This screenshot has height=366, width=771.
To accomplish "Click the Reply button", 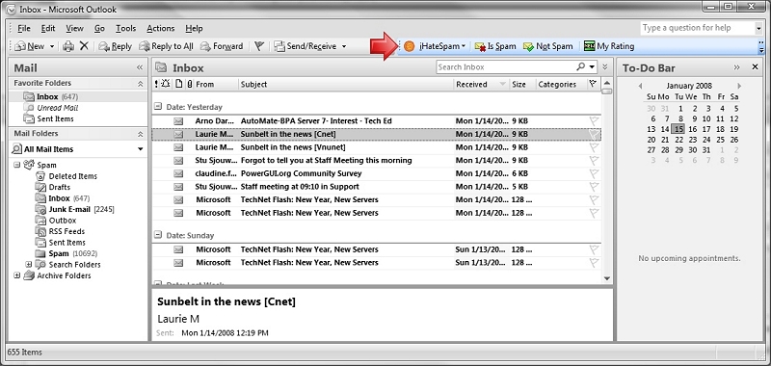I will coord(115,46).
